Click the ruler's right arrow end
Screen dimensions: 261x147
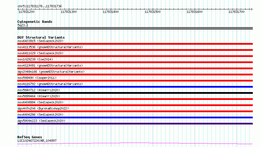pos(252,9)
